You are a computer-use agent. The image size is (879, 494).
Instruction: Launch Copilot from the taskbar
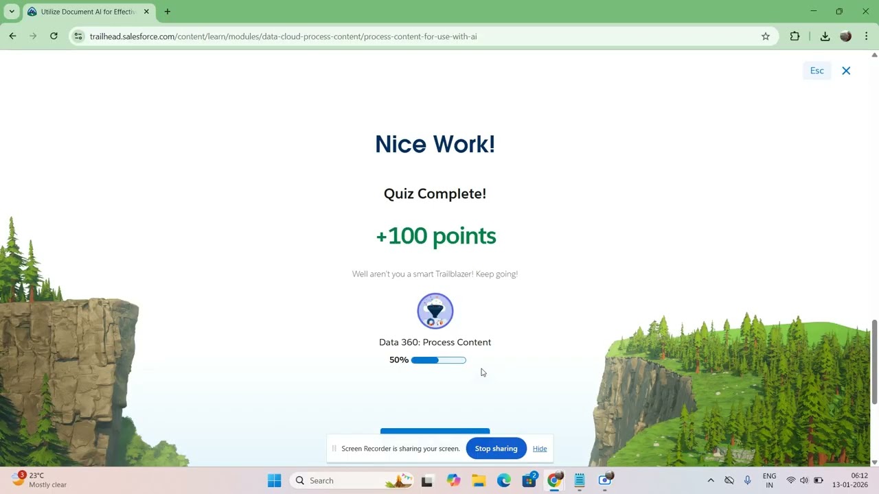(x=453, y=480)
